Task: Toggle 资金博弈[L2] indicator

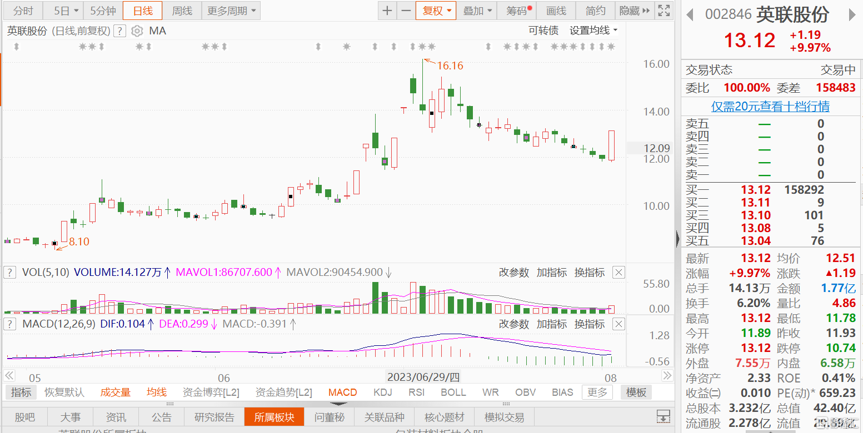Action: 211,392
